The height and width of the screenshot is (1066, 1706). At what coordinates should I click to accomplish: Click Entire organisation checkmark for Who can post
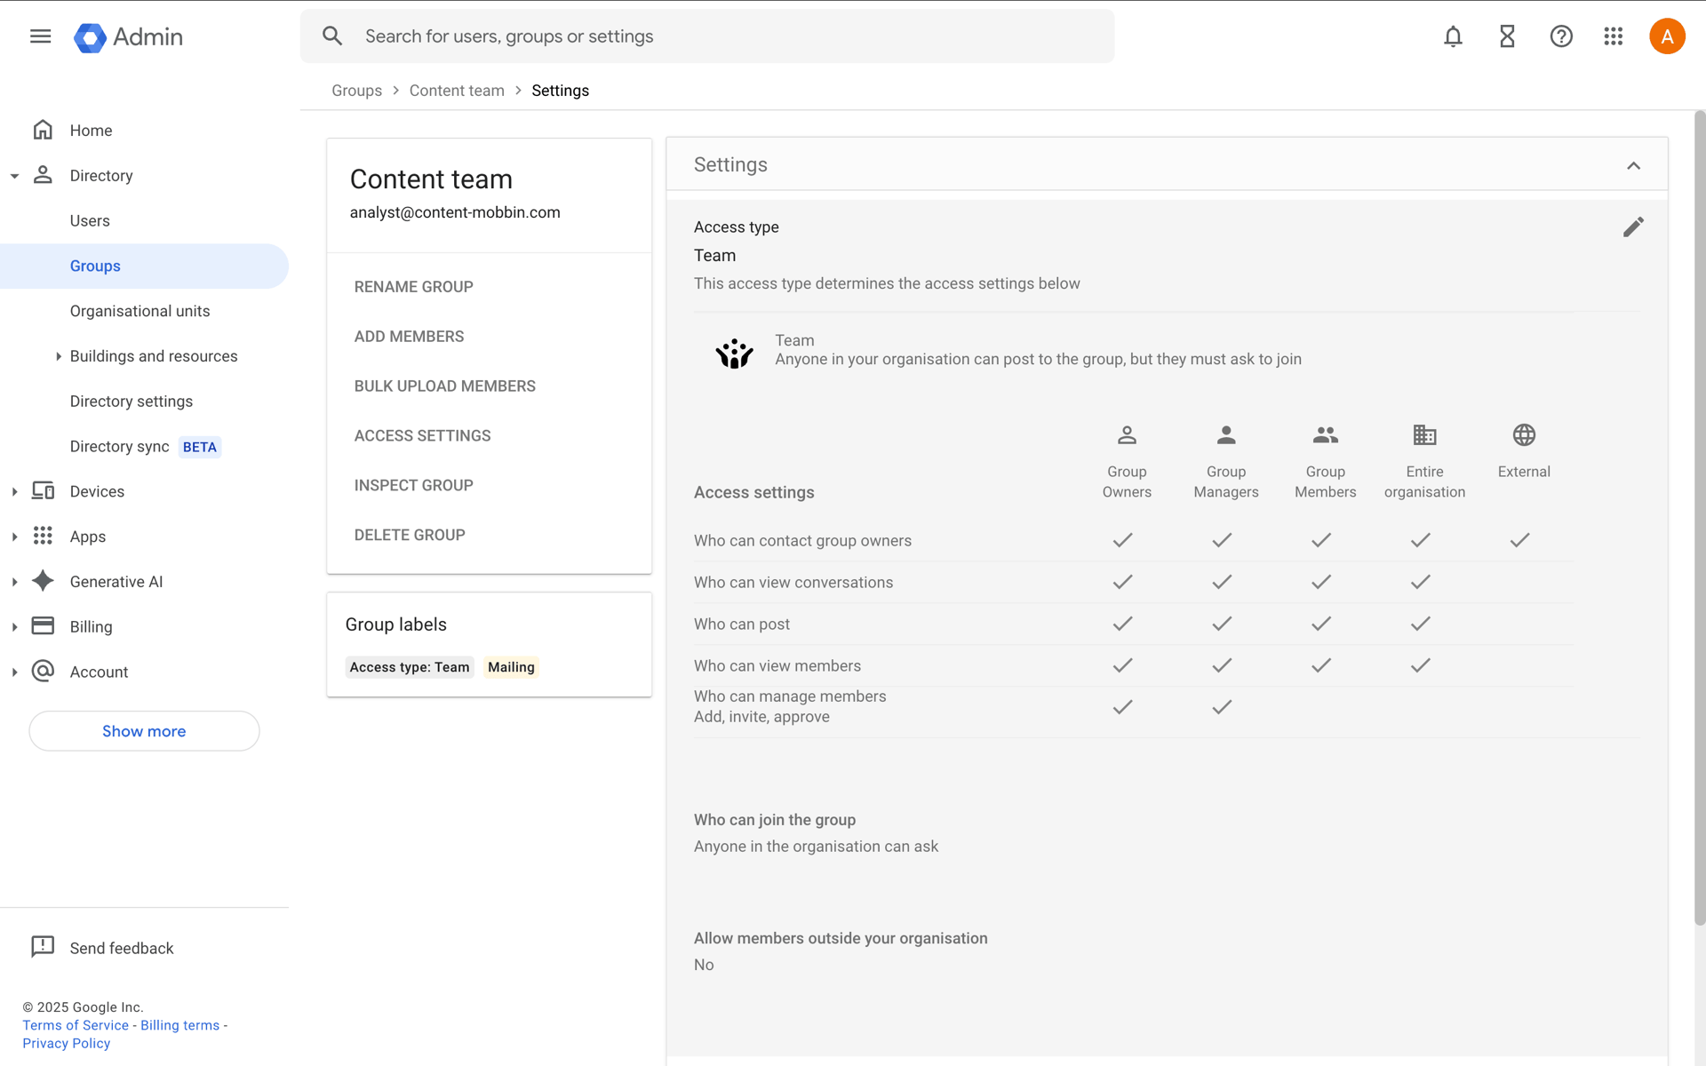pyautogui.click(x=1421, y=624)
